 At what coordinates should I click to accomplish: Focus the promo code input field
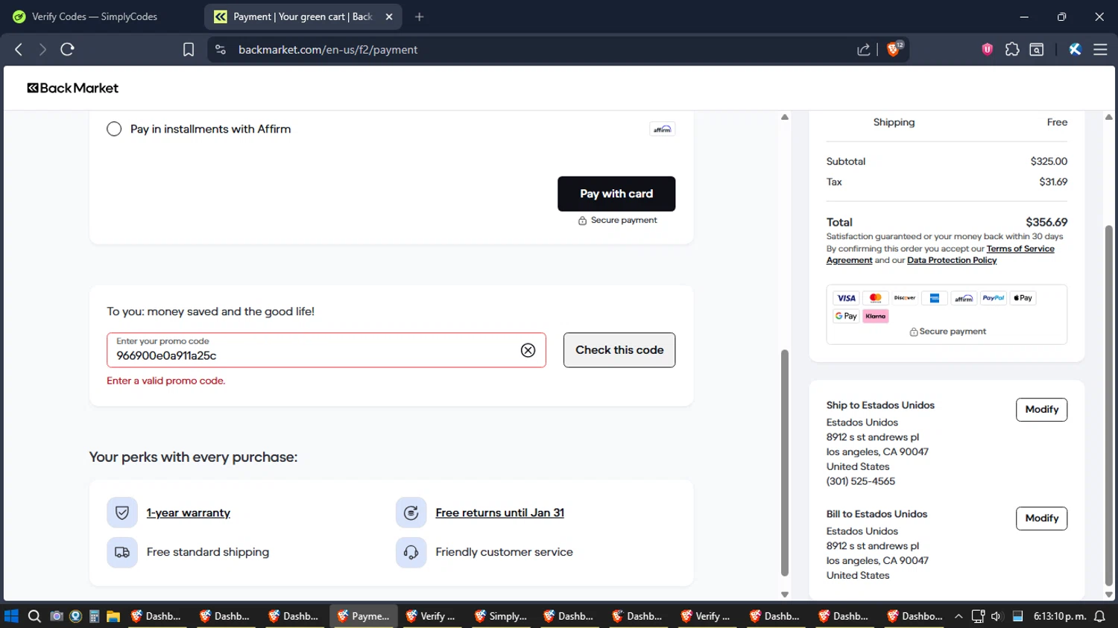[326, 350]
